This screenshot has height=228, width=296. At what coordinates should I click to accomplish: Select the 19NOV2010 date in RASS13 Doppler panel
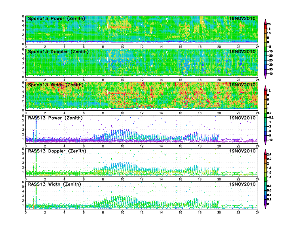(243, 151)
